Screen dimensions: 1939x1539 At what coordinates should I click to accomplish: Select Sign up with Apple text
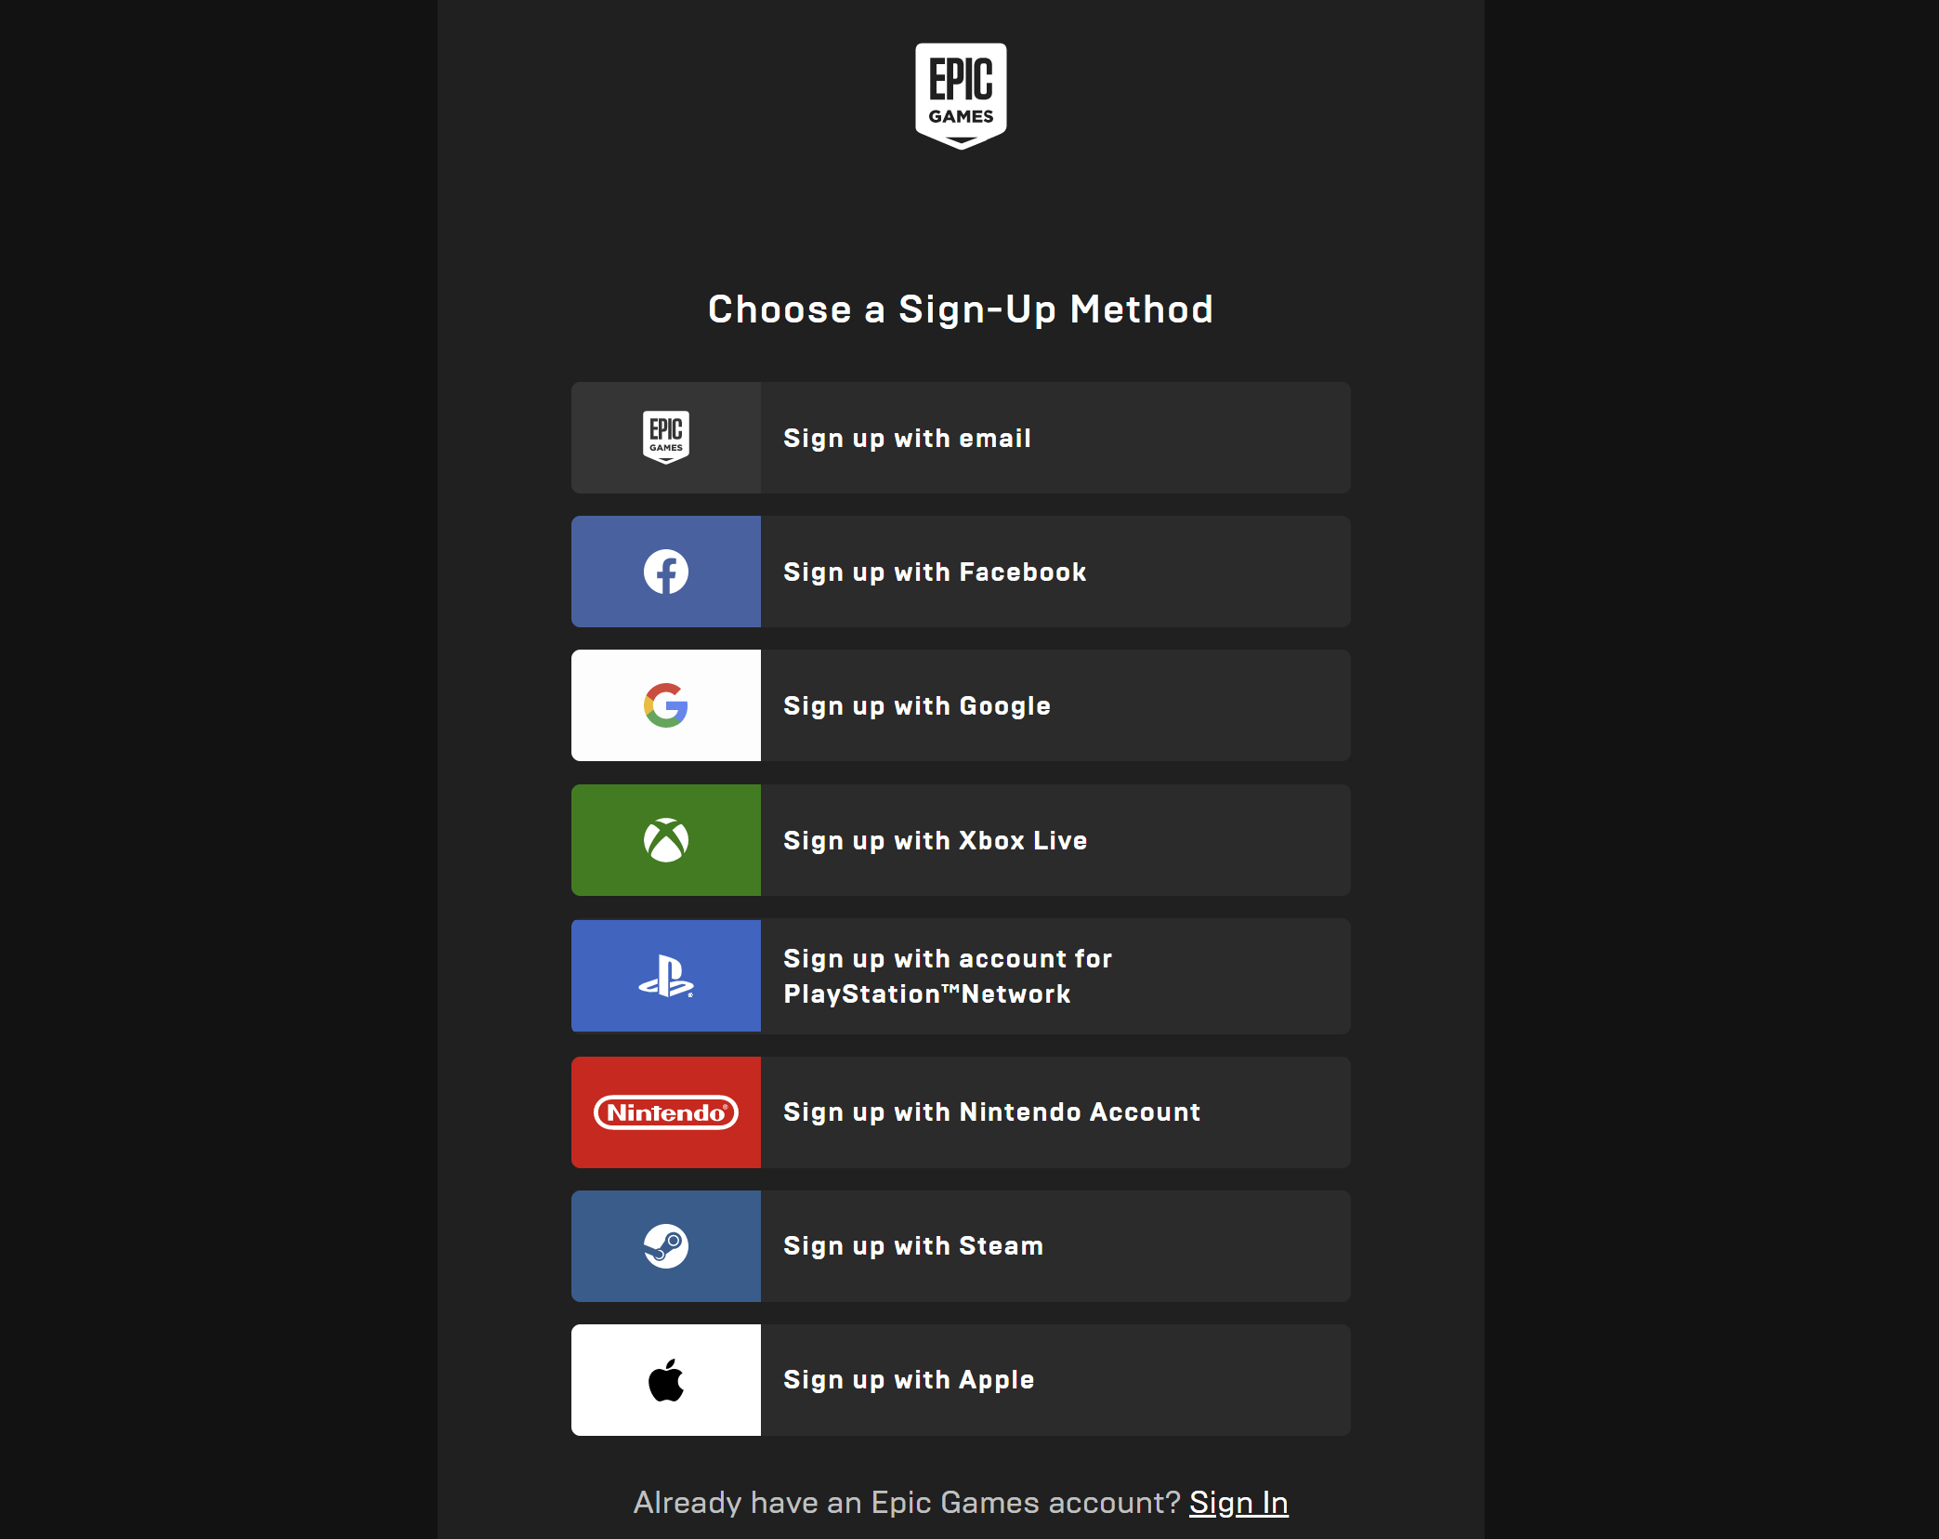click(x=909, y=1381)
